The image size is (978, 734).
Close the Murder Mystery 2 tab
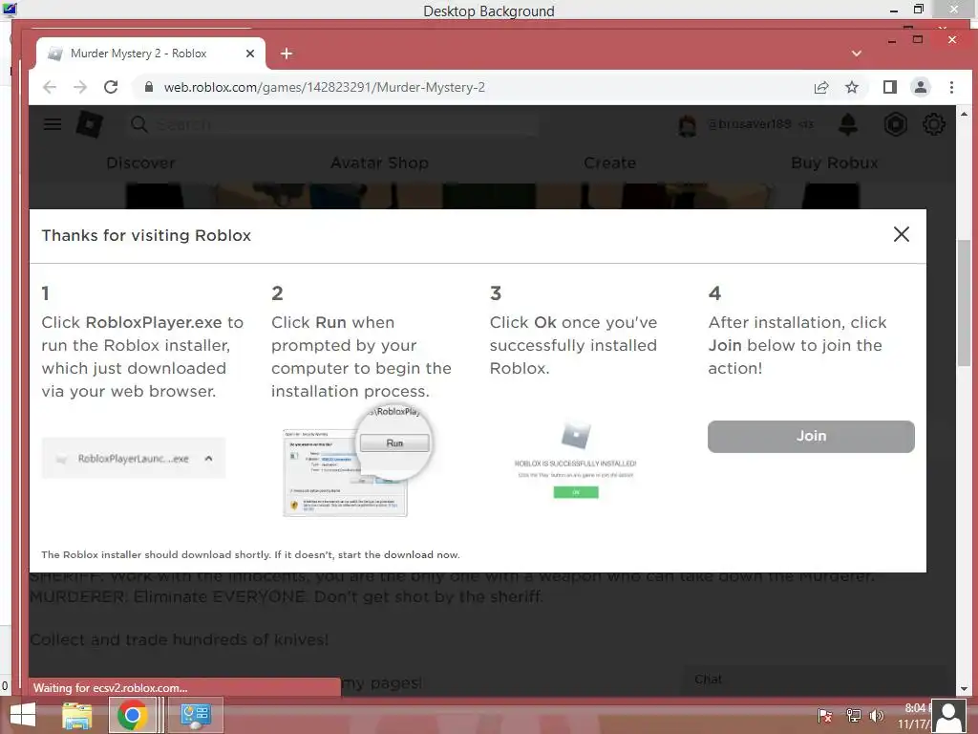[x=250, y=54]
